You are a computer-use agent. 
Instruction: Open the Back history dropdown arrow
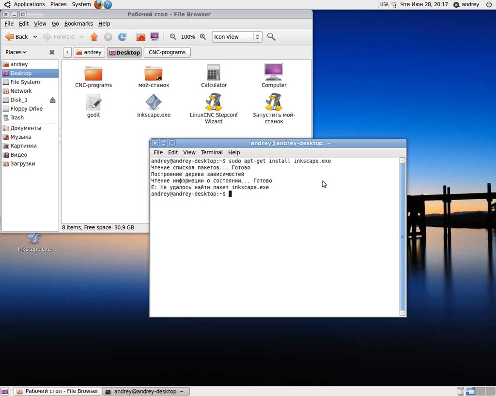(x=35, y=37)
